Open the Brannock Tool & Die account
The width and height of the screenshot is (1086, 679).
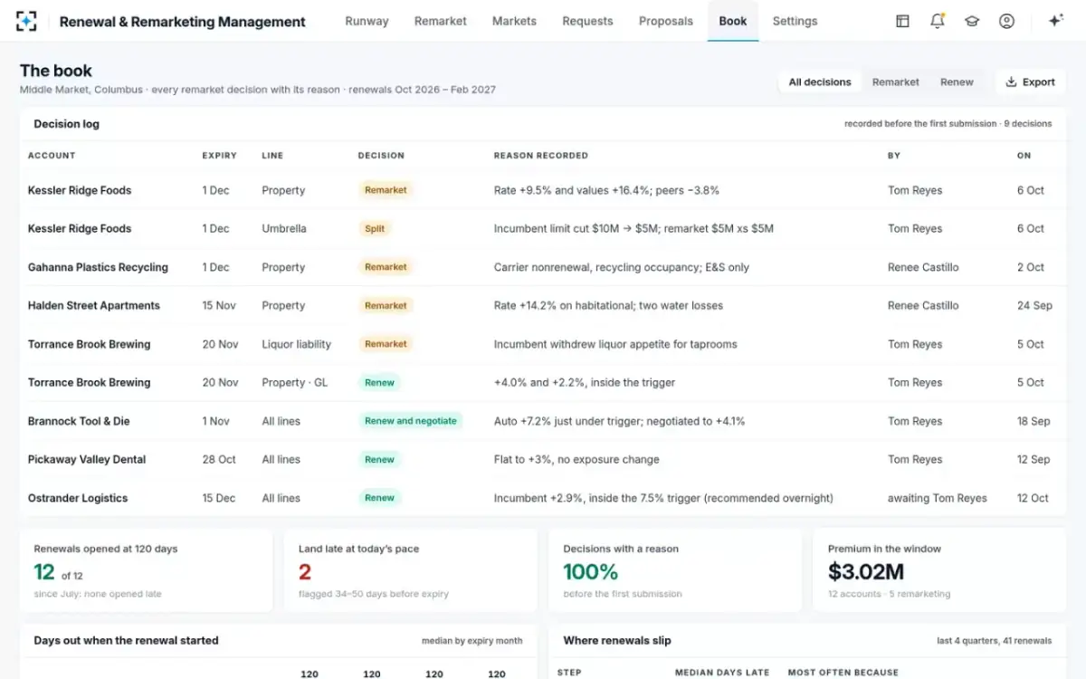79,421
